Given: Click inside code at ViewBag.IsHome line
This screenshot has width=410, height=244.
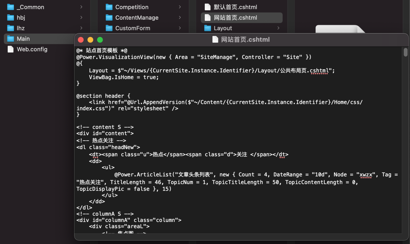Looking at the screenshot, I should [124, 77].
